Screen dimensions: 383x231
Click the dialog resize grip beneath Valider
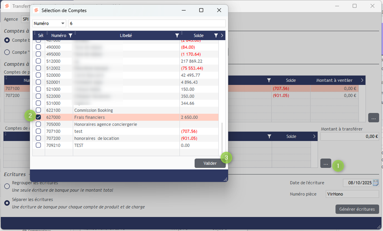pyautogui.click(x=225, y=179)
